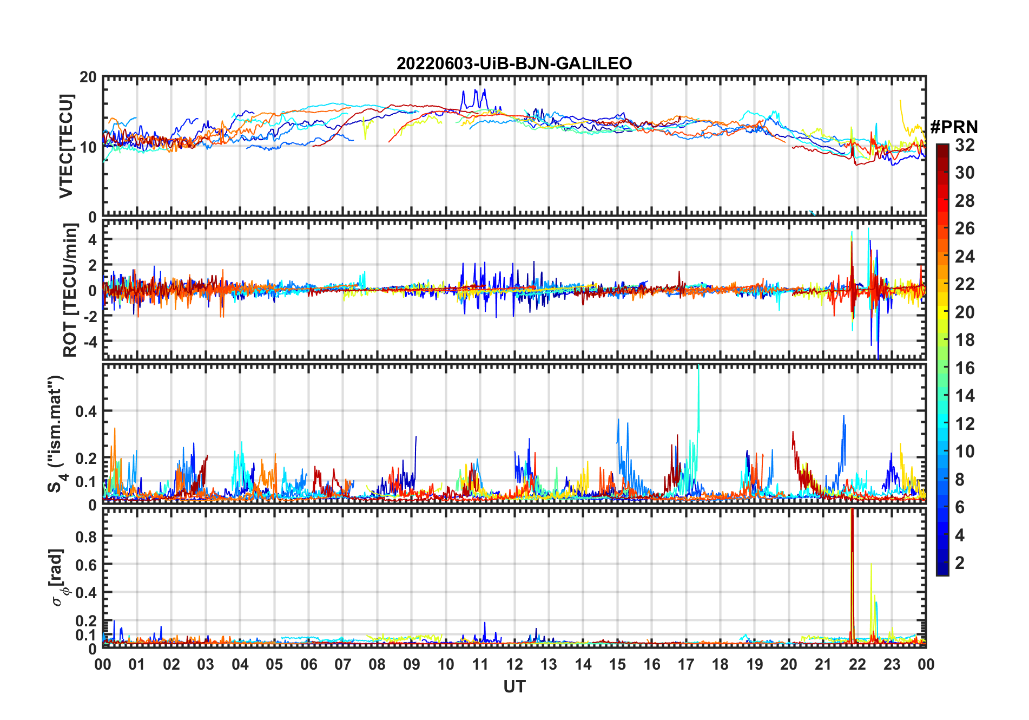The image size is (1029, 720).
Task: Select the VTEC y-axis tick label 10
Action: (88, 147)
